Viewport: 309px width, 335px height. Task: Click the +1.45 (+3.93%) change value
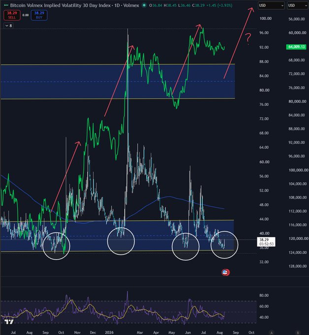[219, 5]
